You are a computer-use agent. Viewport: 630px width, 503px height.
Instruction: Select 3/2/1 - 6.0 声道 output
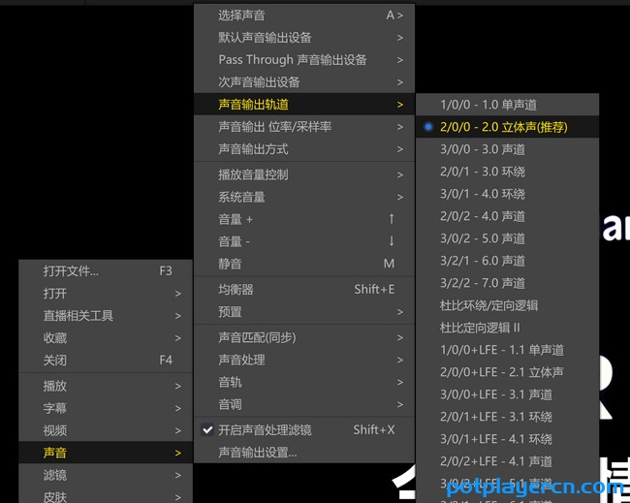pos(482,261)
